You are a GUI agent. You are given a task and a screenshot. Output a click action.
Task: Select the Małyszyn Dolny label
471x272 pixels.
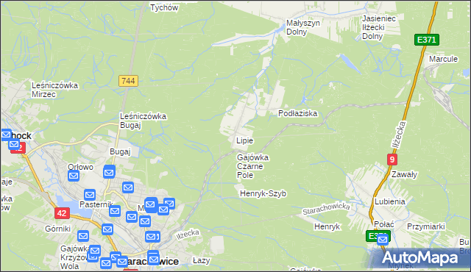pyautogui.click(x=302, y=27)
